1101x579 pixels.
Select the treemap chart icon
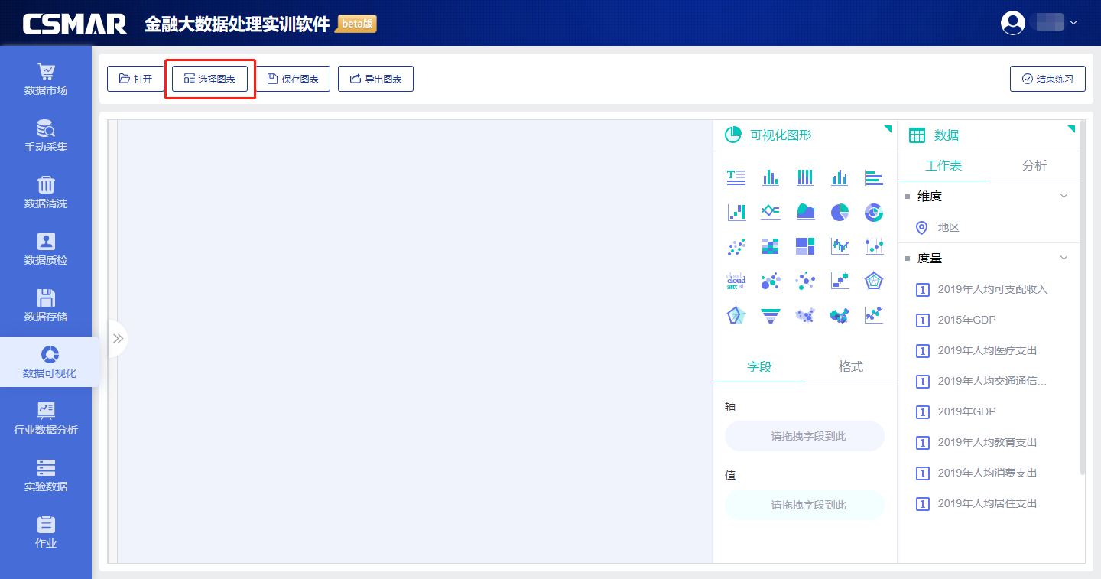(x=805, y=246)
